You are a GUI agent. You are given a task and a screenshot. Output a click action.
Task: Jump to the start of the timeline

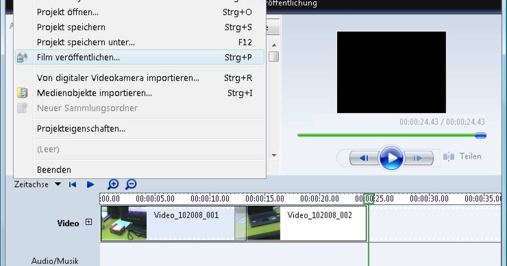click(x=72, y=184)
